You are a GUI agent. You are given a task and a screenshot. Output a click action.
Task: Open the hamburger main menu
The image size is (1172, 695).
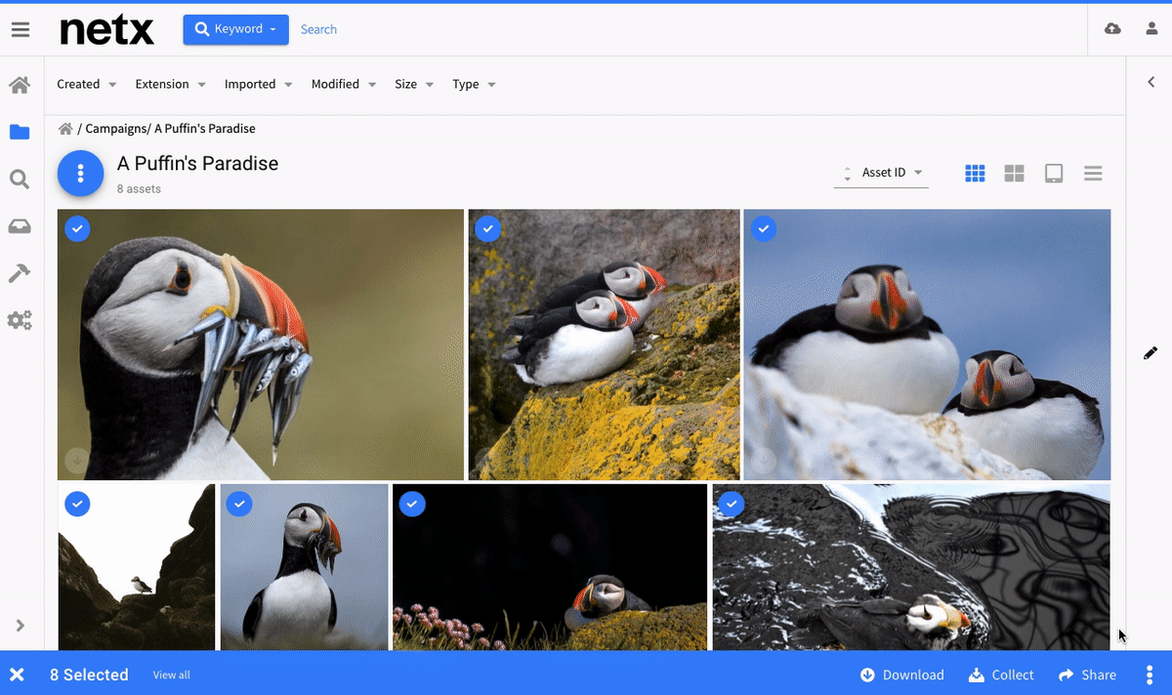click(x=21, y=29)
